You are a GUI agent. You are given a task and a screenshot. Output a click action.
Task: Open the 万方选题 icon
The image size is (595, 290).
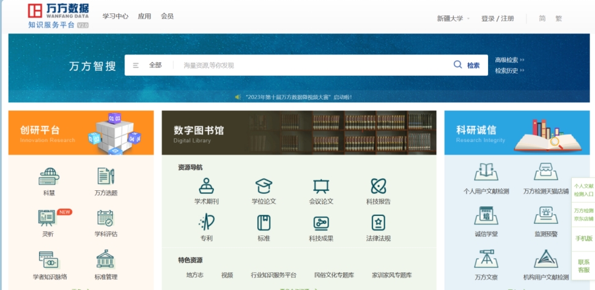(x=106, y=176)
